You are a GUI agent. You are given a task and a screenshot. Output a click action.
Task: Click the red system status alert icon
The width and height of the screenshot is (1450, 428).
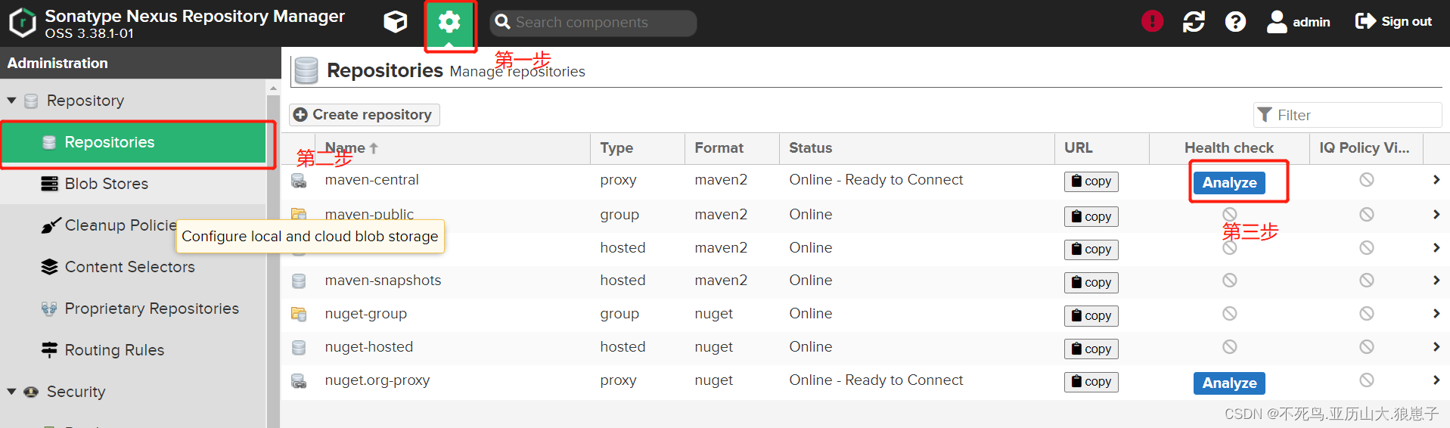click(1152, 21)
